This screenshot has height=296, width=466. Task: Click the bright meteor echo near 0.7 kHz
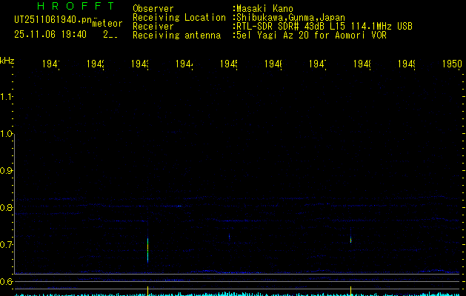(148, 249)
